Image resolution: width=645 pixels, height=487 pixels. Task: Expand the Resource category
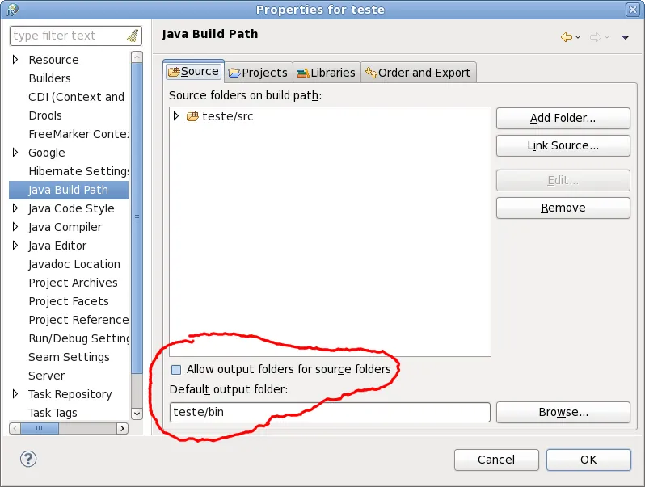15,60
